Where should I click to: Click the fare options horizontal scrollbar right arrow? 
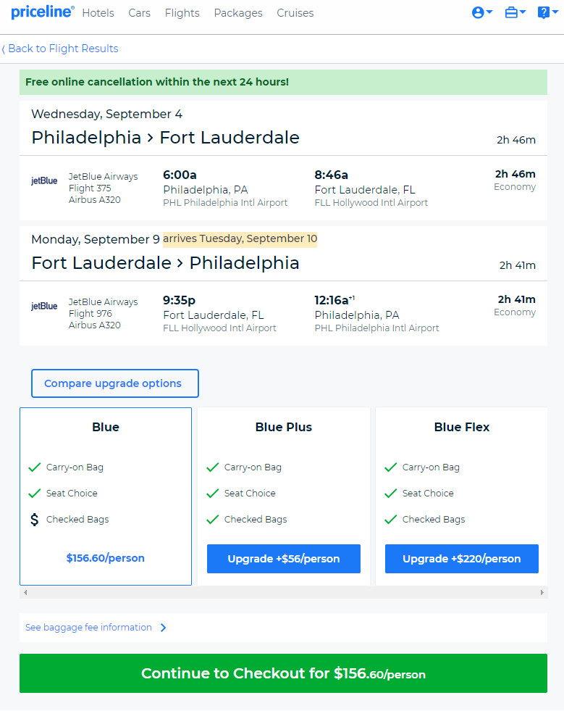click(542, 593)
